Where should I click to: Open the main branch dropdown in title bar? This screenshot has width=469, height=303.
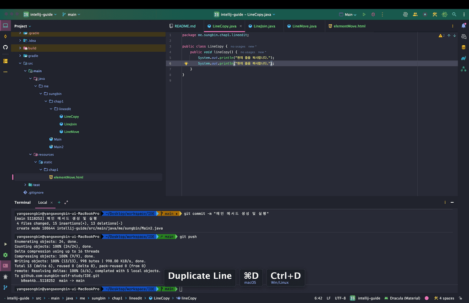[71, 15]
